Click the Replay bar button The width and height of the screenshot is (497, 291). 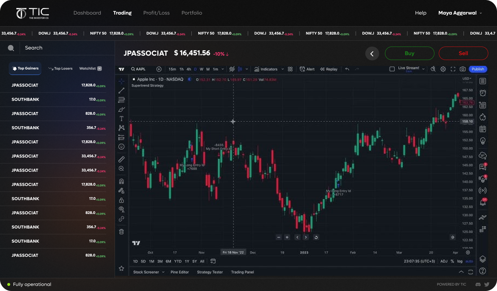point(329,69)
